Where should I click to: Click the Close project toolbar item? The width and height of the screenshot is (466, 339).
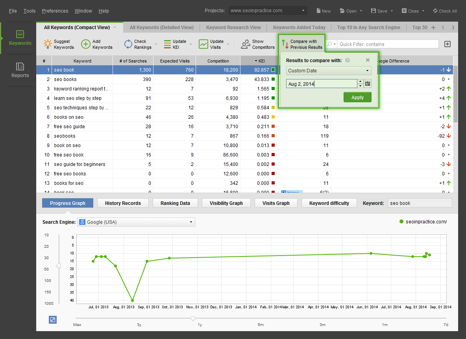click(410, 11)
